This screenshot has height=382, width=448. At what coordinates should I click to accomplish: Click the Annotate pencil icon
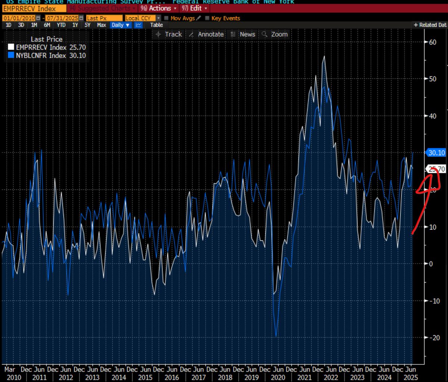click(191, 34)
